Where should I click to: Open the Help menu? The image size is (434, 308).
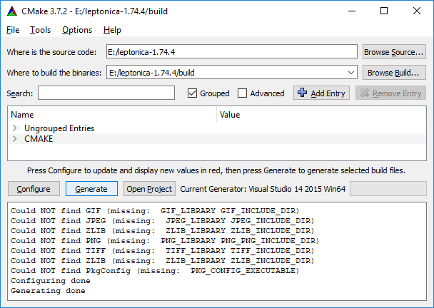(112, 30)
